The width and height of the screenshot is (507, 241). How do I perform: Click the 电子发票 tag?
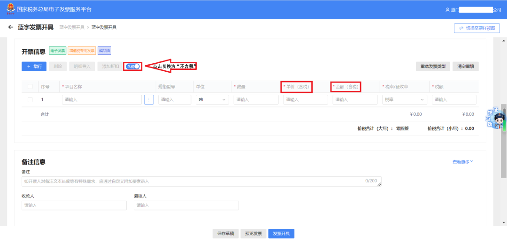(x=58, y=51)
